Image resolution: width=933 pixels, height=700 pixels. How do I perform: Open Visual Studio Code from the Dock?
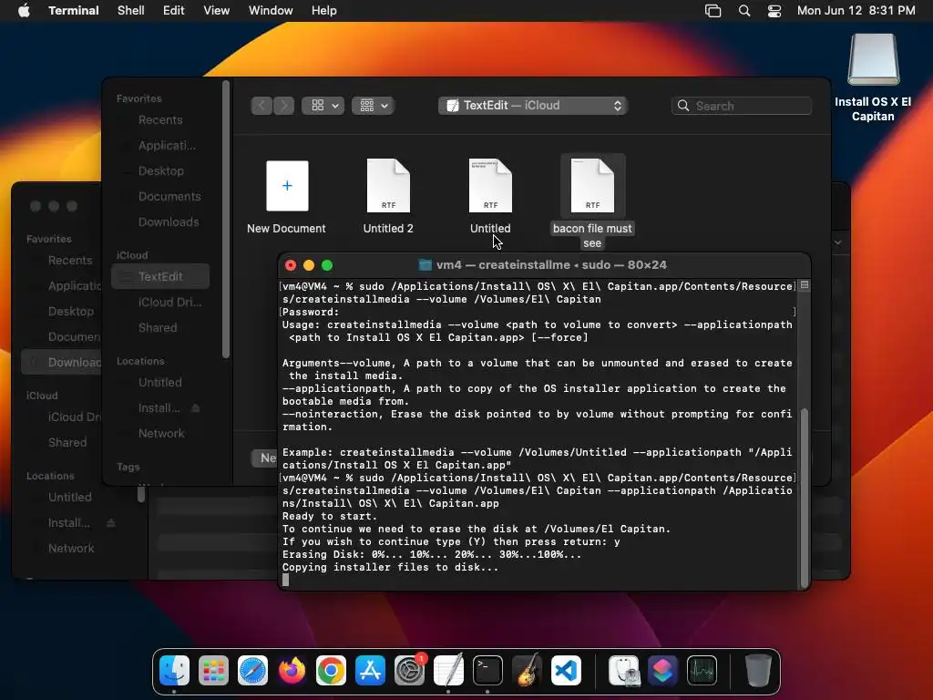[x=566, y=671]
